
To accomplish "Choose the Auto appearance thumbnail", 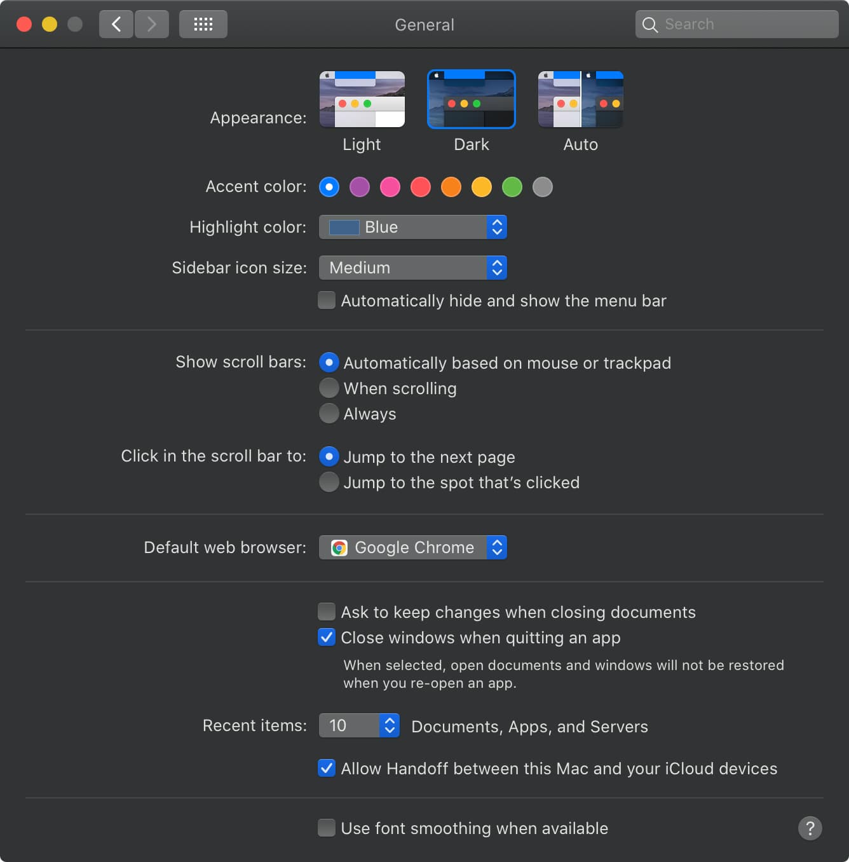I will [x=580, y=100].
